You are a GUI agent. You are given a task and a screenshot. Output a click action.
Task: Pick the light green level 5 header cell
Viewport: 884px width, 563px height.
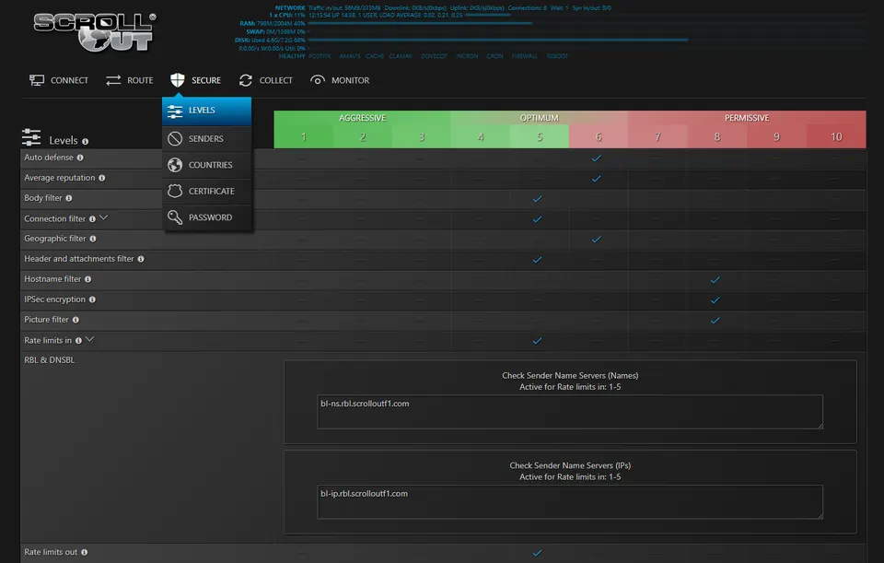click(x=540, y=136)
